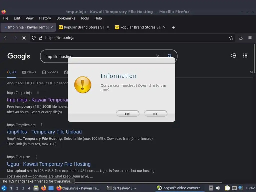The height and width of the screenshot is (192, 256).
Task: Open the system start menu icon
Action: click(x=4, y=188)
